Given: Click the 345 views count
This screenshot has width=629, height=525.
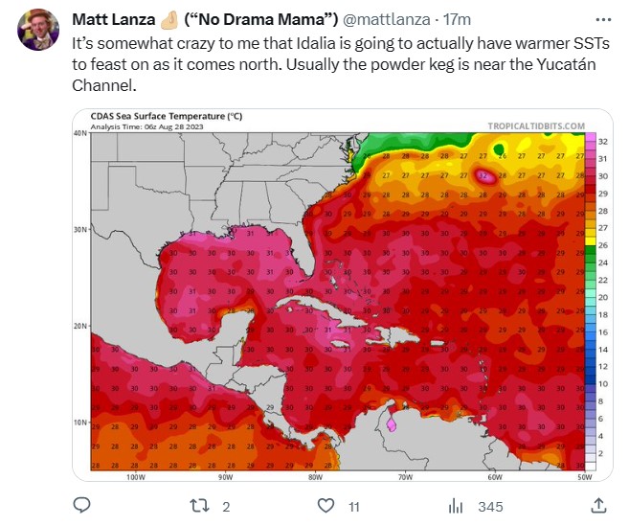Looking at the screenshot, I should coord(490,506).
